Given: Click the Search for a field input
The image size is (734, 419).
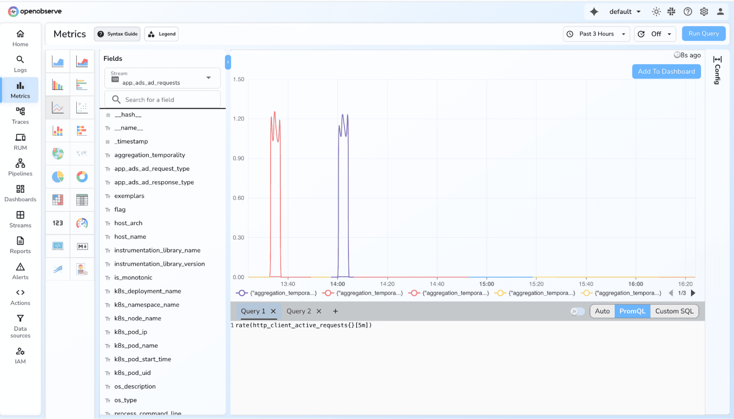Looking at the screenshot, I should 162,100.
